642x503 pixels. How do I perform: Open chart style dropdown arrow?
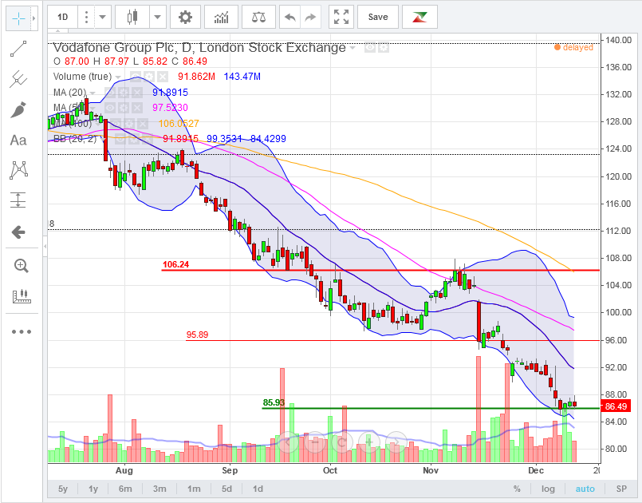pos(158,18)
